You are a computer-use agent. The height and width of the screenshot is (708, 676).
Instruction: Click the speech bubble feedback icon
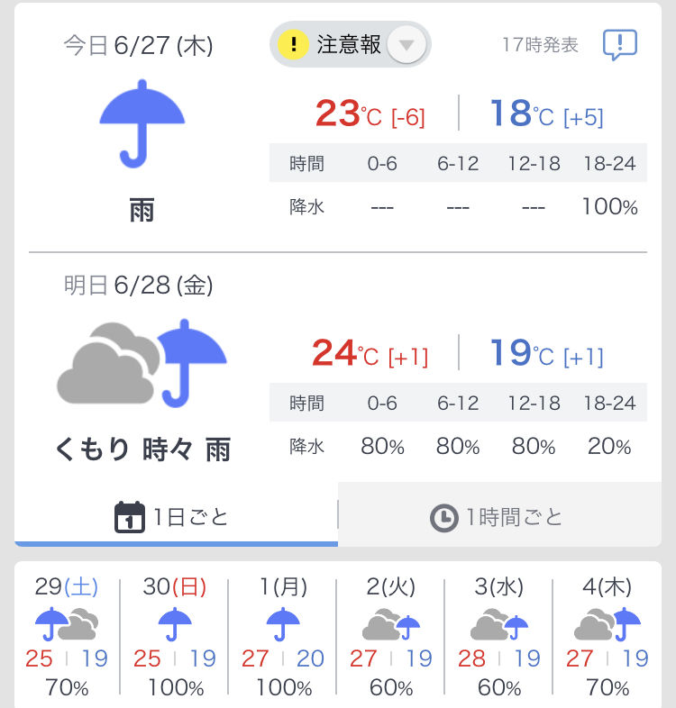click(x=620, y=45)
